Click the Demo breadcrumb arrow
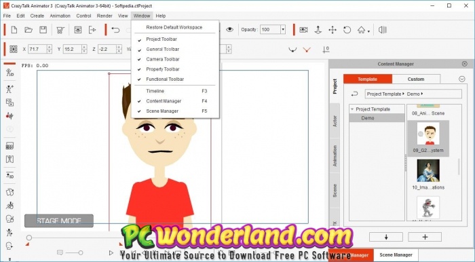The width and height of the screenshot is (475, 262). click(422, 94)
